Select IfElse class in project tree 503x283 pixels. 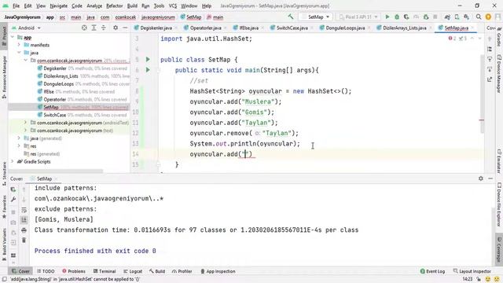(x=49, y=91)
